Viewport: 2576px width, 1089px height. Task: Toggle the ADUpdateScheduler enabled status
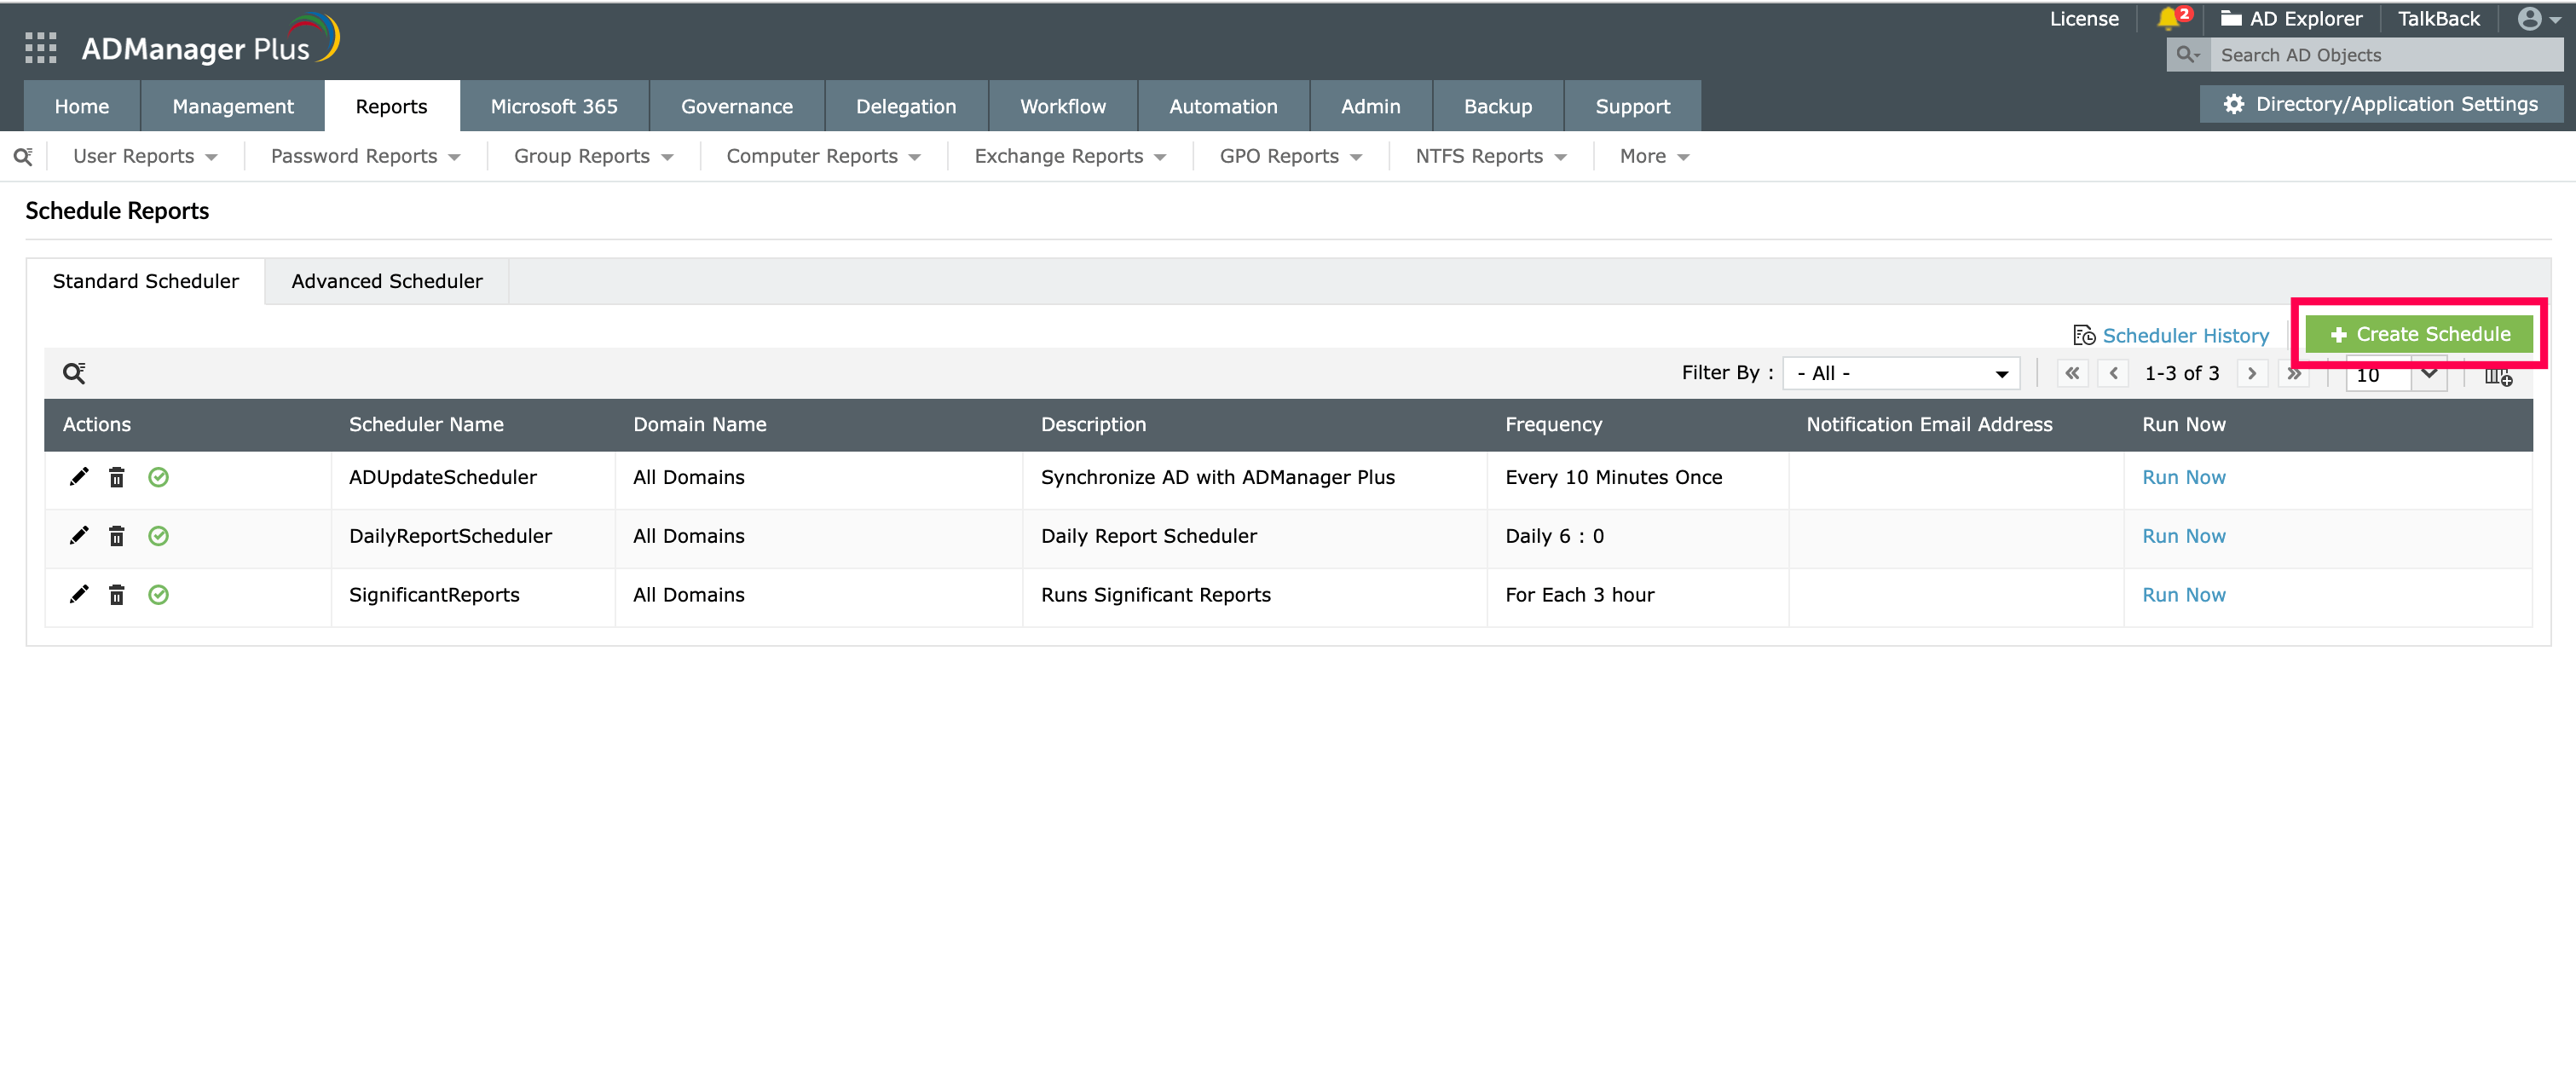click(158, 477)
